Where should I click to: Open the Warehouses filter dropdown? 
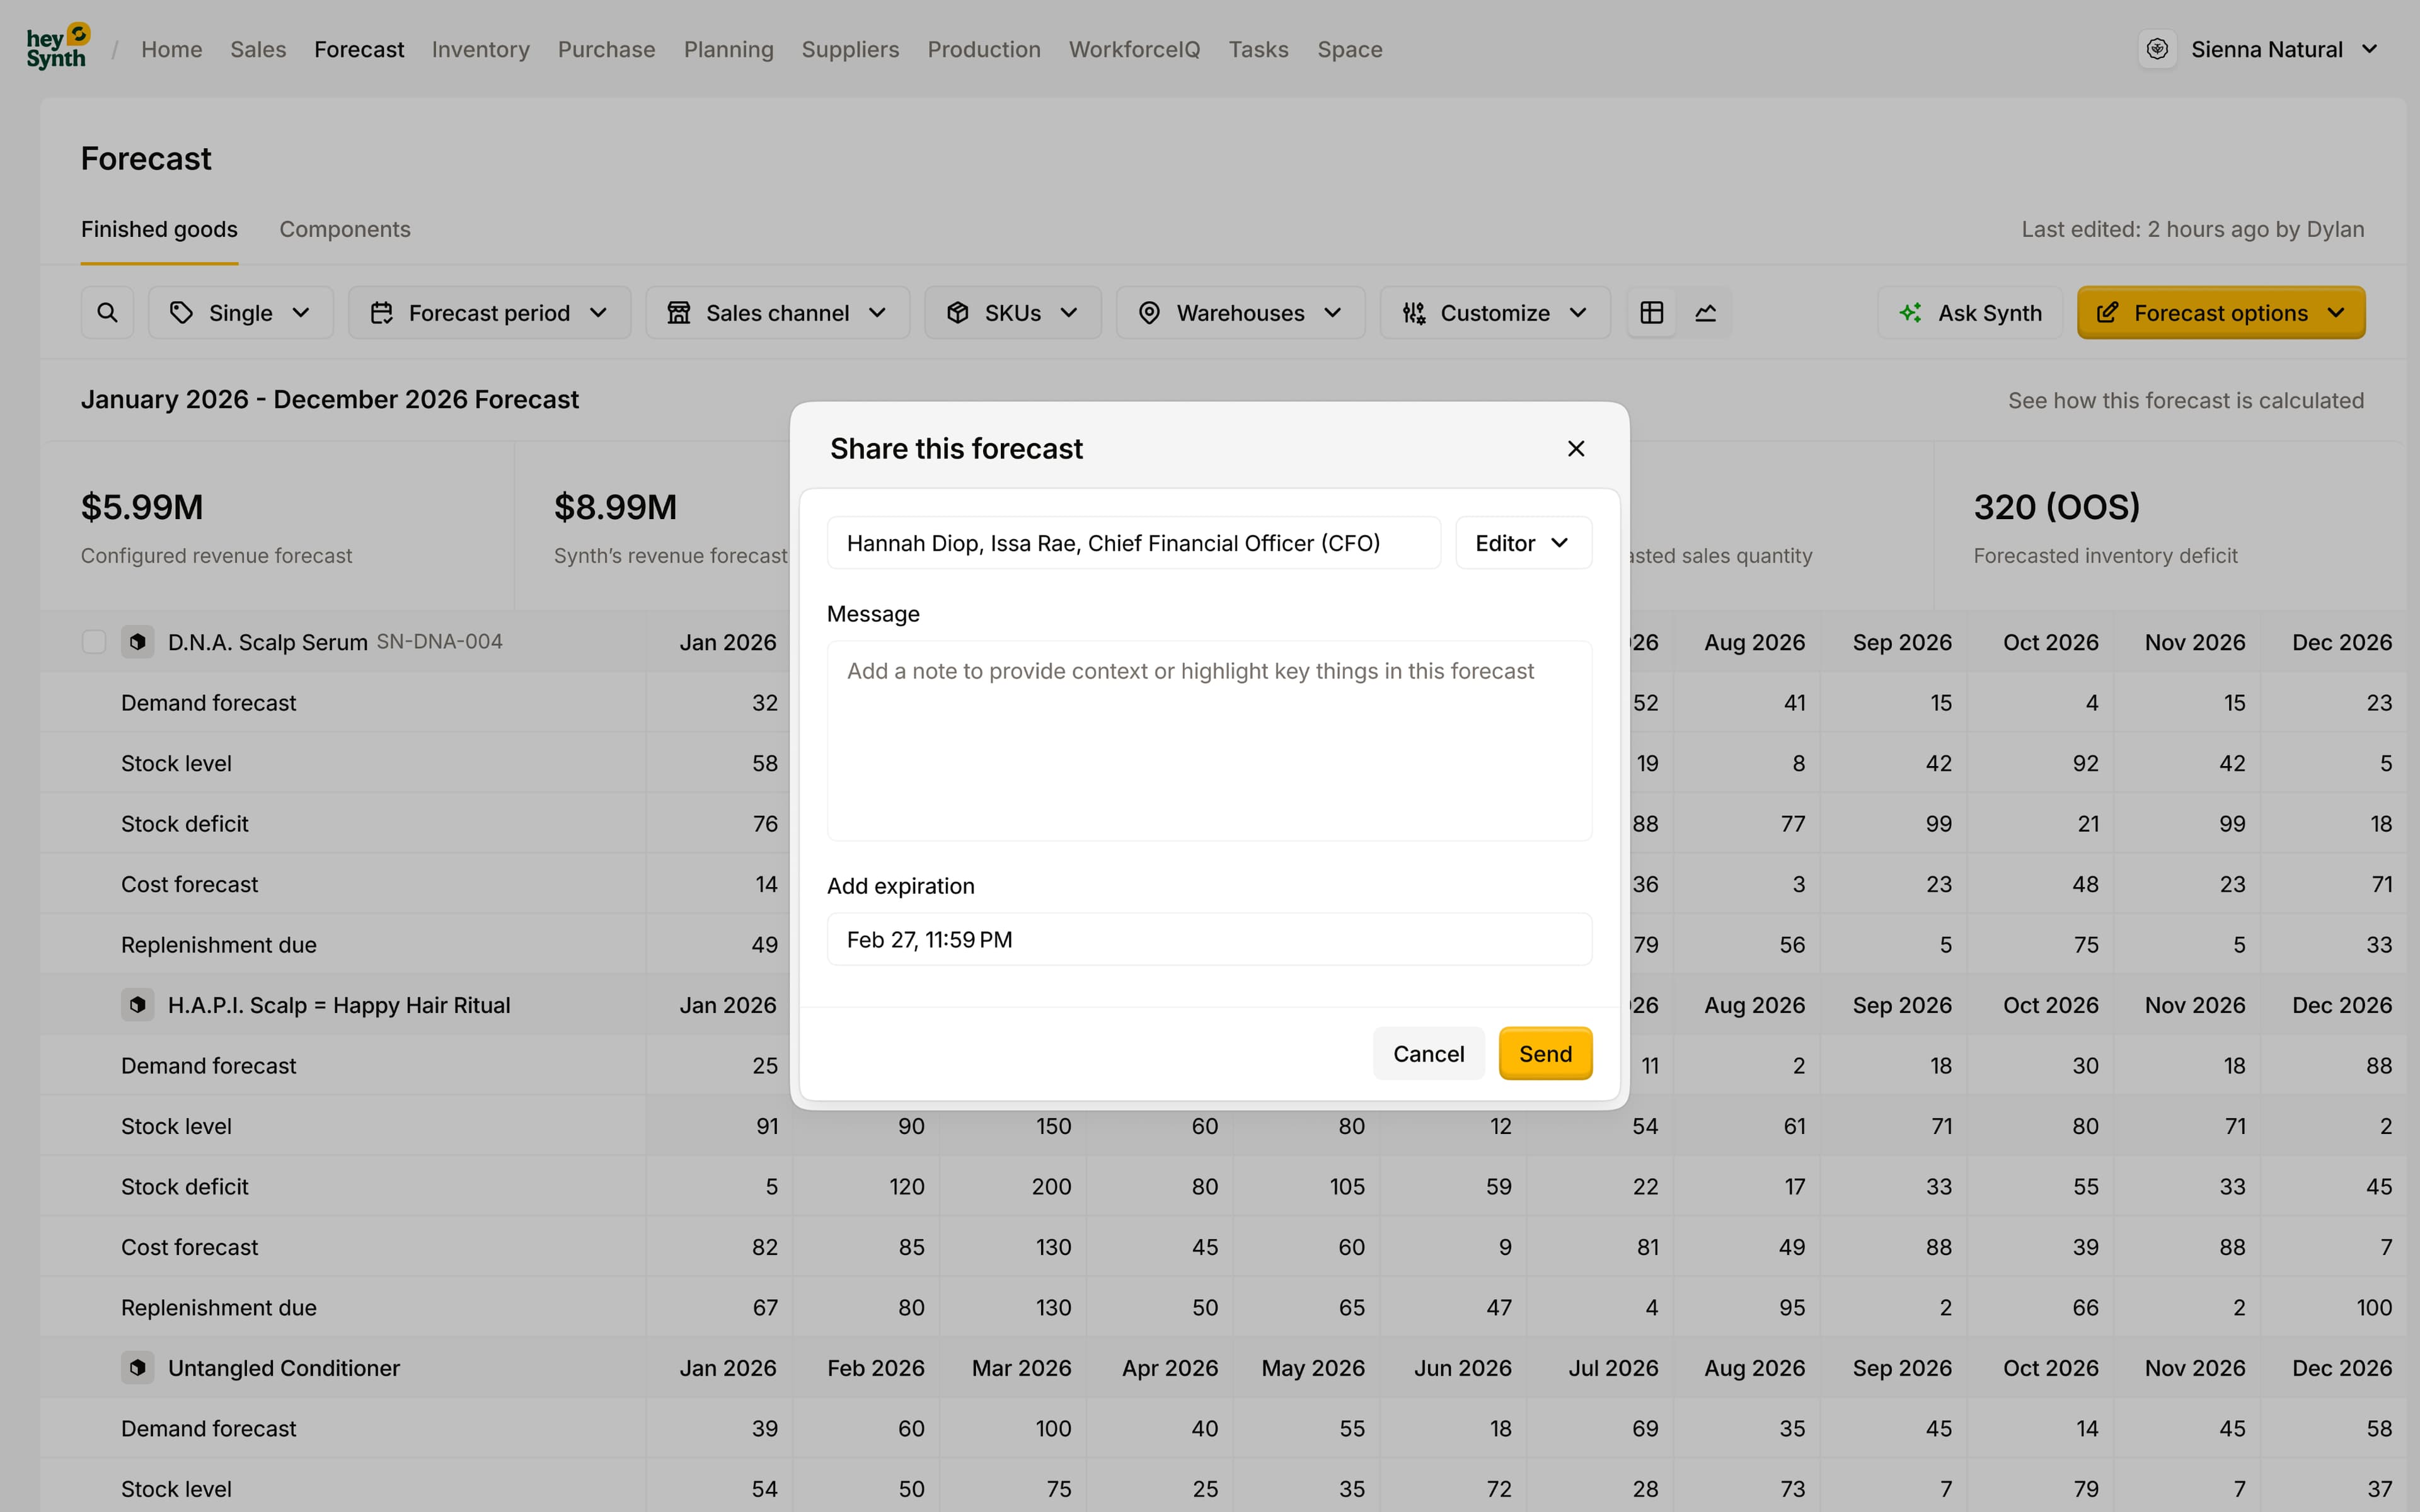(1240, 313)
